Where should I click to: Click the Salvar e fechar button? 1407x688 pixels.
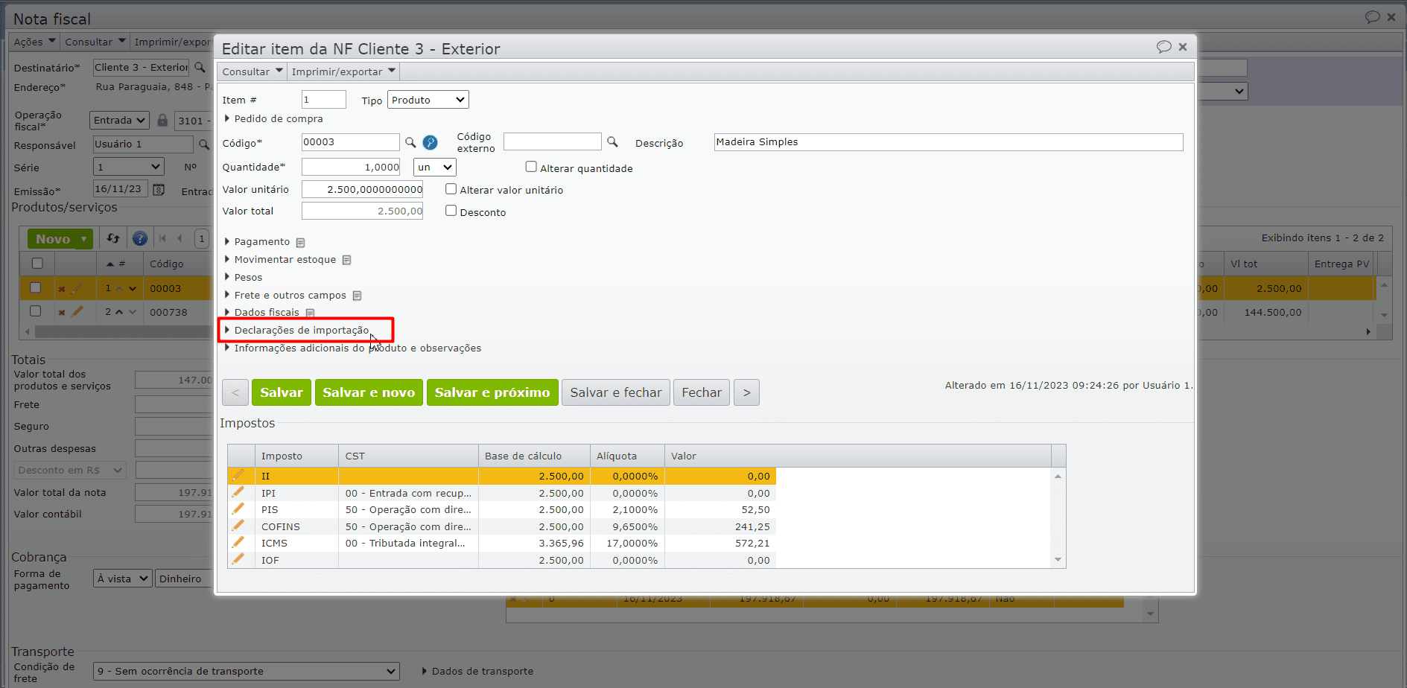click(x=615, y=392)
